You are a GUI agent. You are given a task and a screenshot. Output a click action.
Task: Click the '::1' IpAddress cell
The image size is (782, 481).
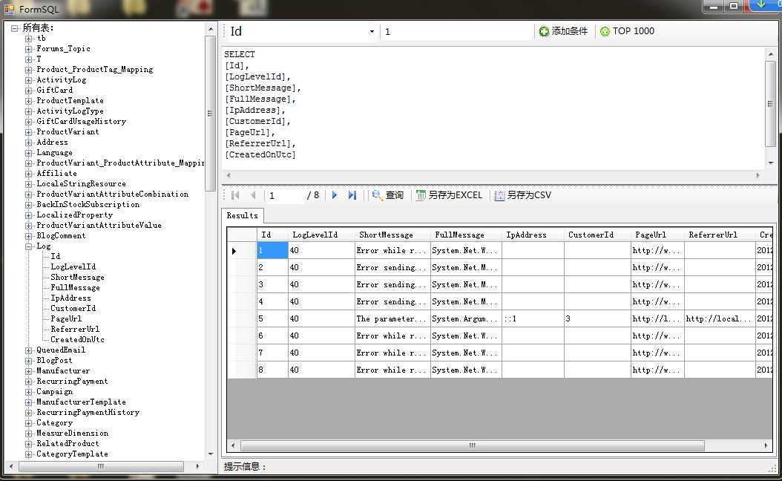[533, 319]
